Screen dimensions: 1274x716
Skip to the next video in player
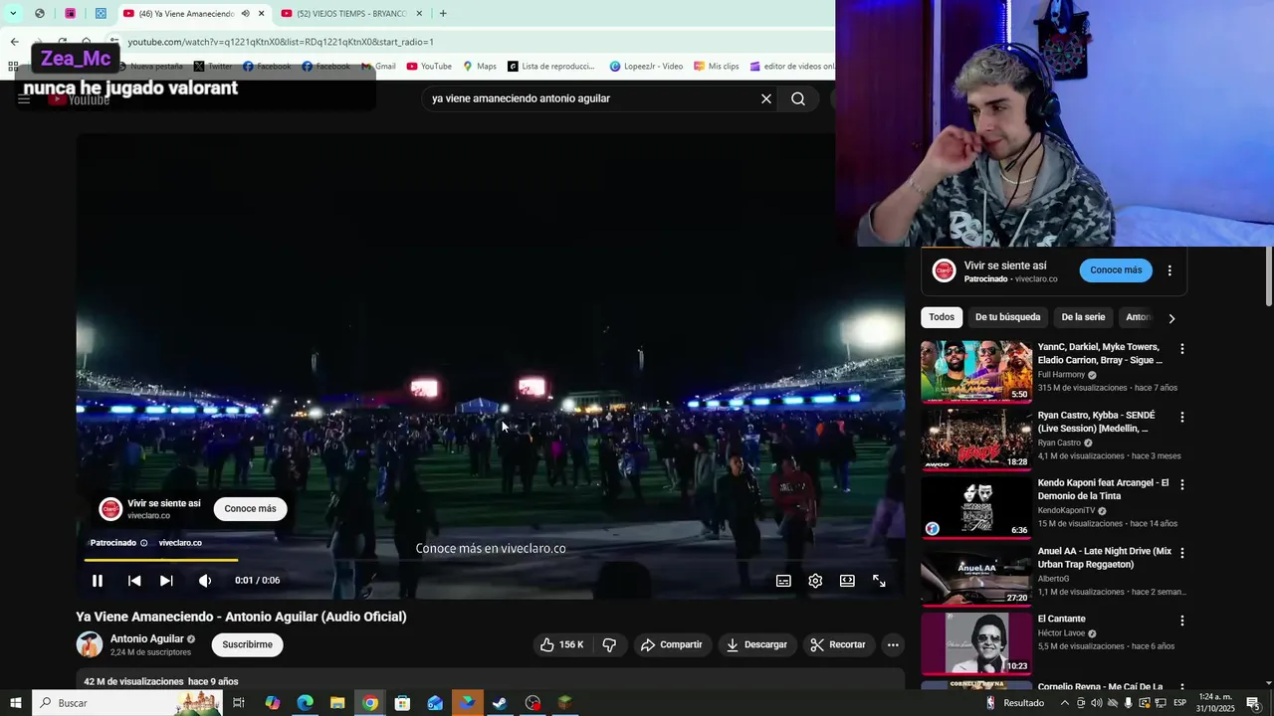[166, 581]
